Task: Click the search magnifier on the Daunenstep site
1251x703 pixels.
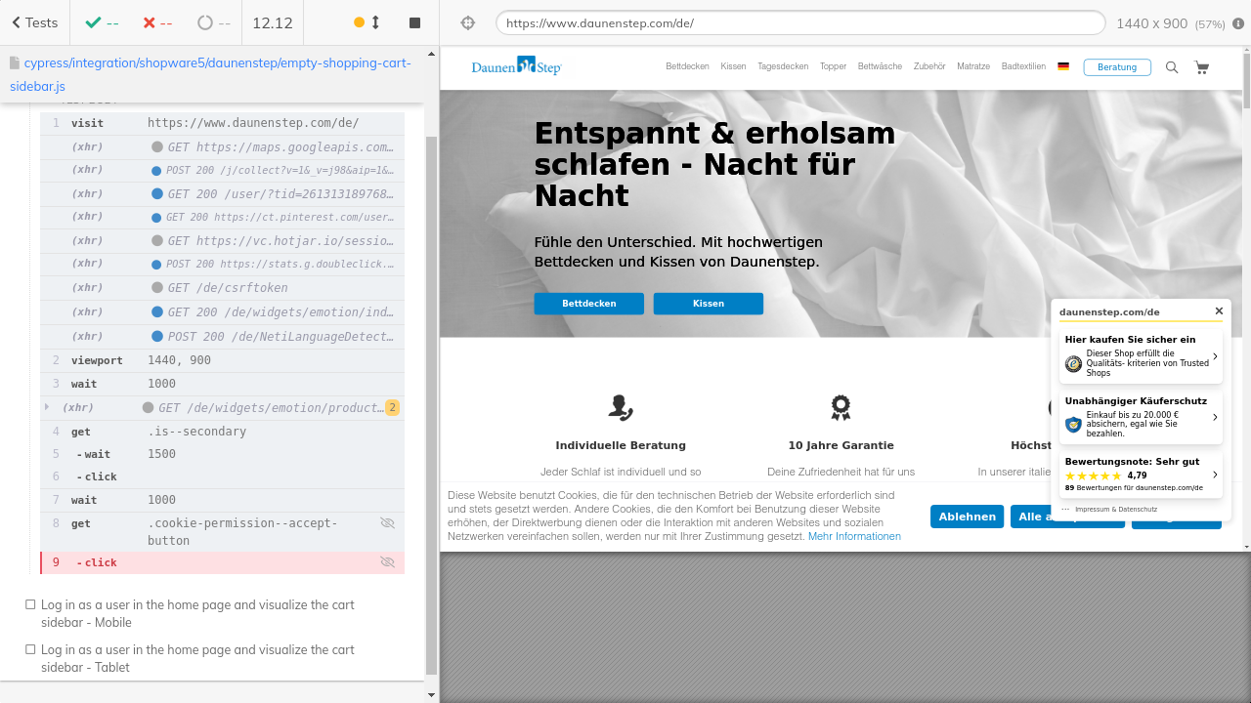Action: point(1172,67)
